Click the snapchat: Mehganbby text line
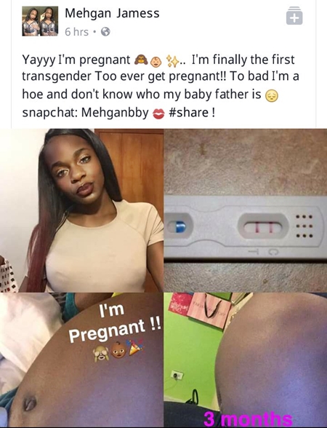This screenshot has height=428, width=327. coord(85,112)
